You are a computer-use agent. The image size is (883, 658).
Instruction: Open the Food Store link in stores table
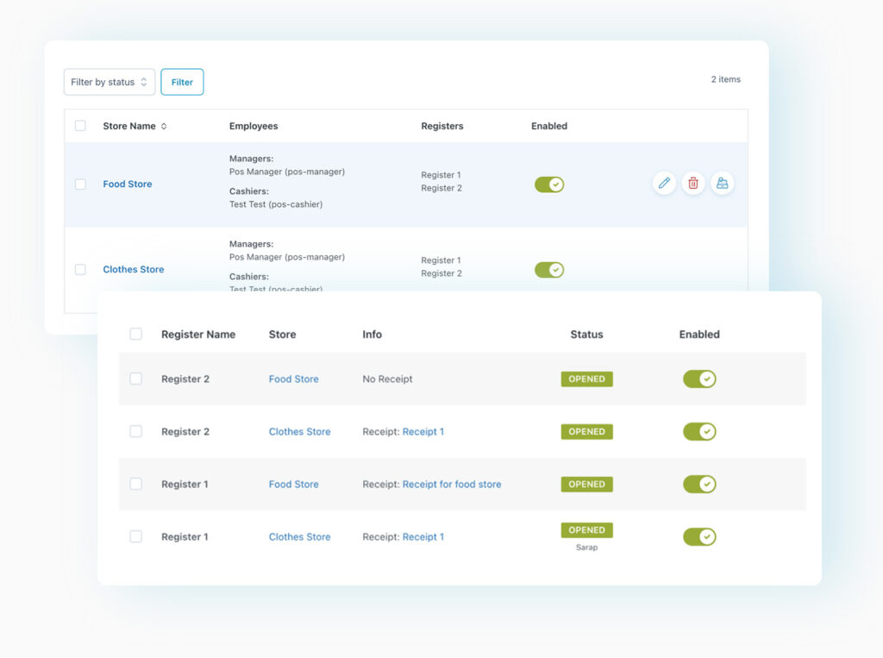128,185
